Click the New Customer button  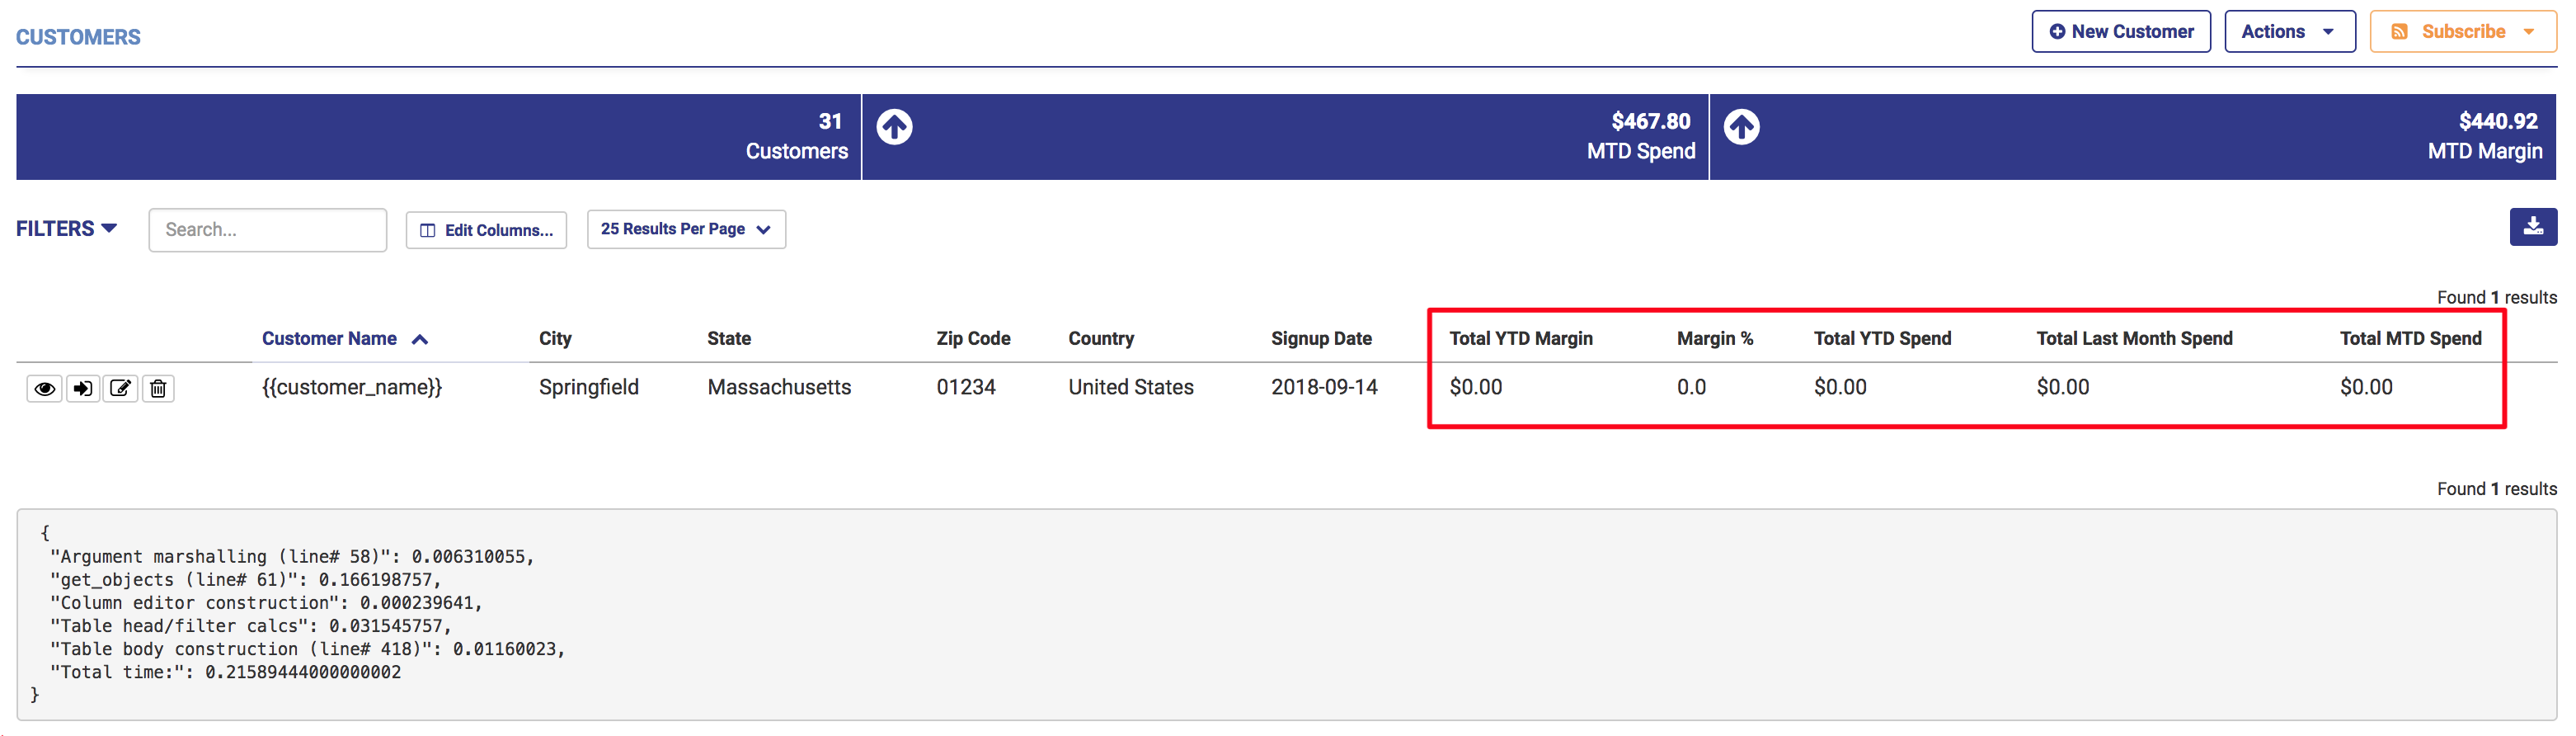(2120, 31)
